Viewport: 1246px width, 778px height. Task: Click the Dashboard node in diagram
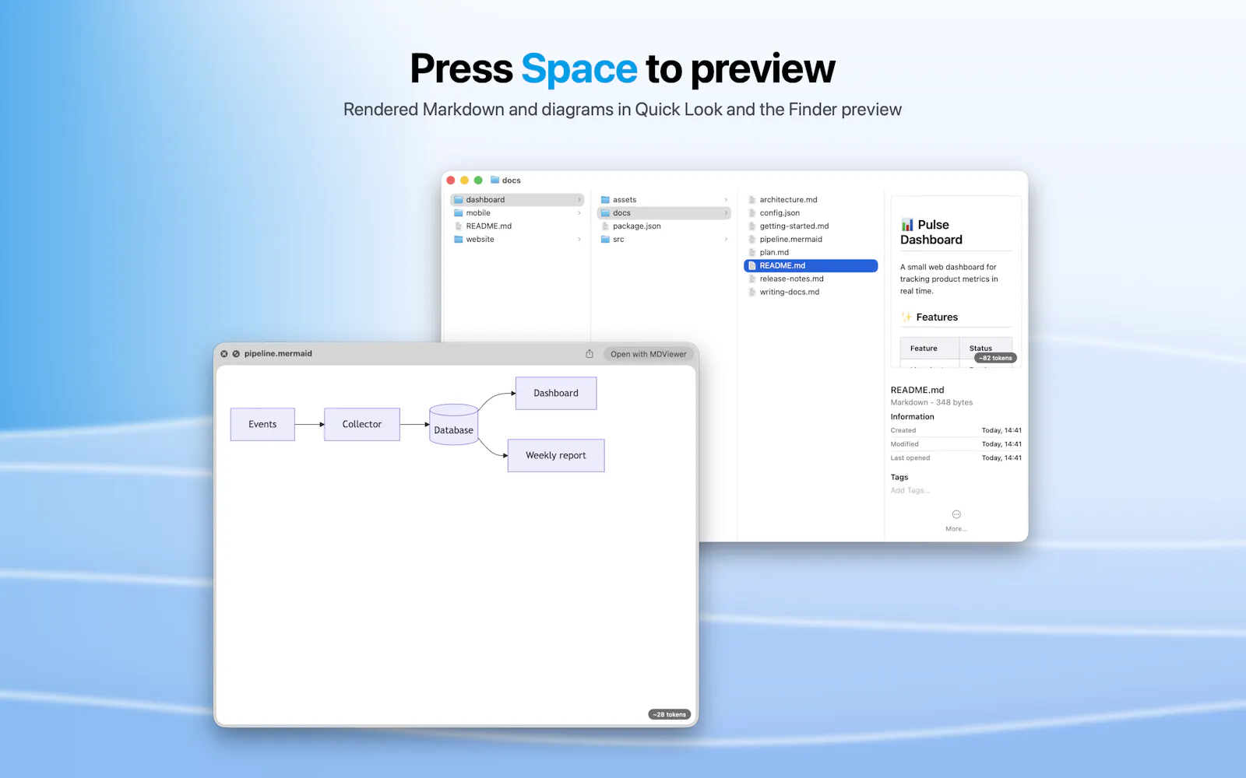[556, 394]
